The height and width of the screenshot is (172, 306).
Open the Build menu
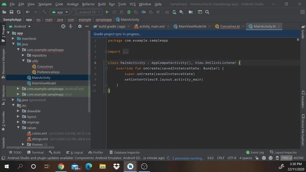pos(102,4)
